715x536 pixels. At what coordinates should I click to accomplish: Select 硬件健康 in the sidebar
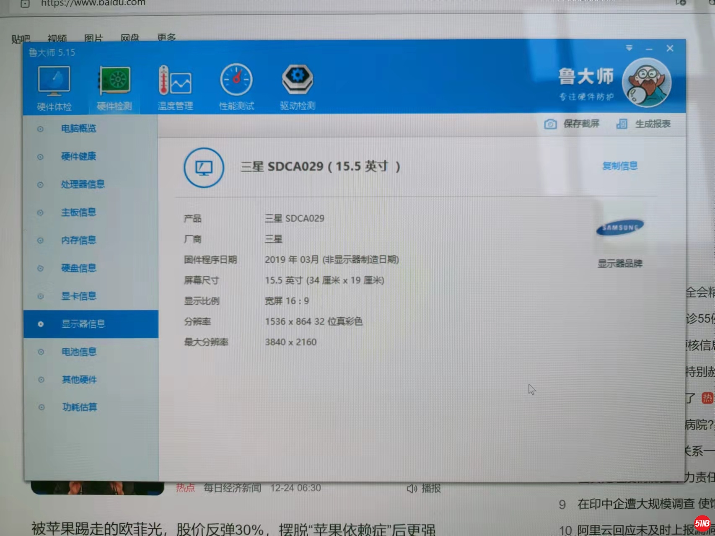tap(78, 157)
